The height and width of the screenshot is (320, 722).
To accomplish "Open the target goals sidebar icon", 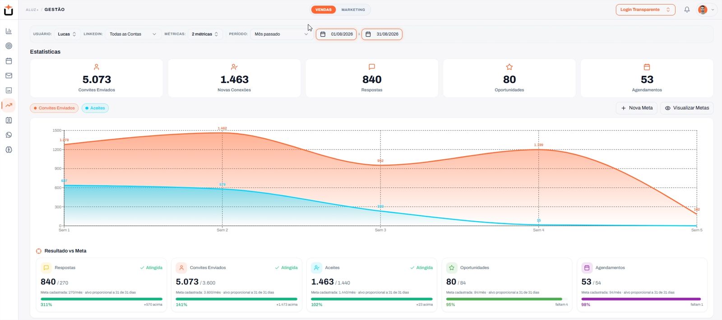I will tap(9, 46).
